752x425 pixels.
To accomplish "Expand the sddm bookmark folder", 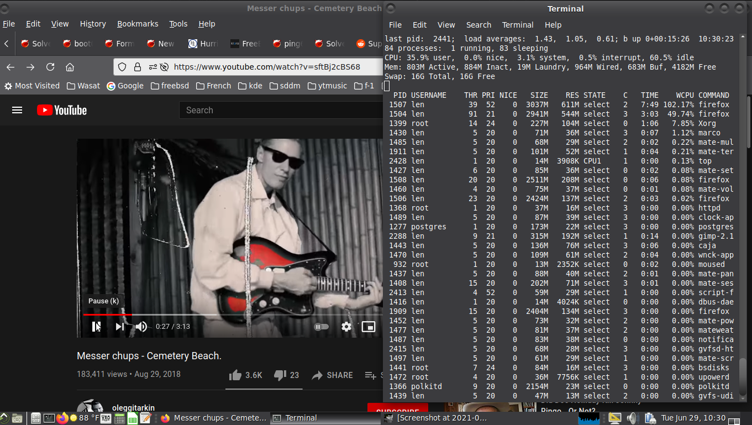I will 285,86.
